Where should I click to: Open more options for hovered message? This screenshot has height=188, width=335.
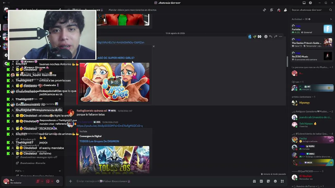click(281, 37)
